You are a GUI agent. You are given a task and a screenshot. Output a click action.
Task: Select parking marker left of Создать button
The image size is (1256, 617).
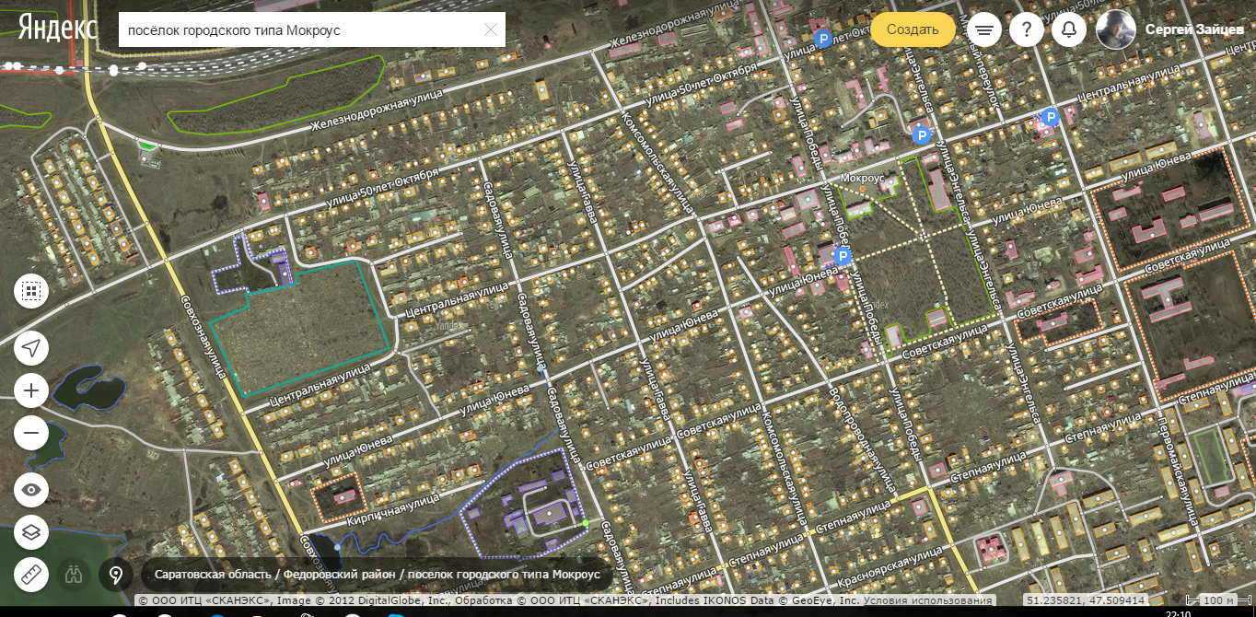pos(823,39)
